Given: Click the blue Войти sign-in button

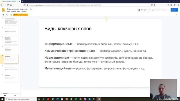Looking at the screenshot, I should tap(174, 10).
